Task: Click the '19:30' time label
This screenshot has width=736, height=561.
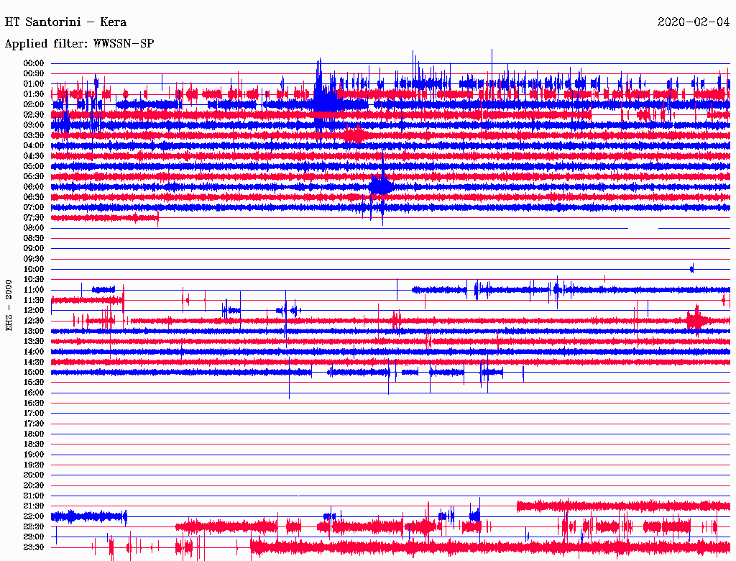Action: (x=34, y=465)
